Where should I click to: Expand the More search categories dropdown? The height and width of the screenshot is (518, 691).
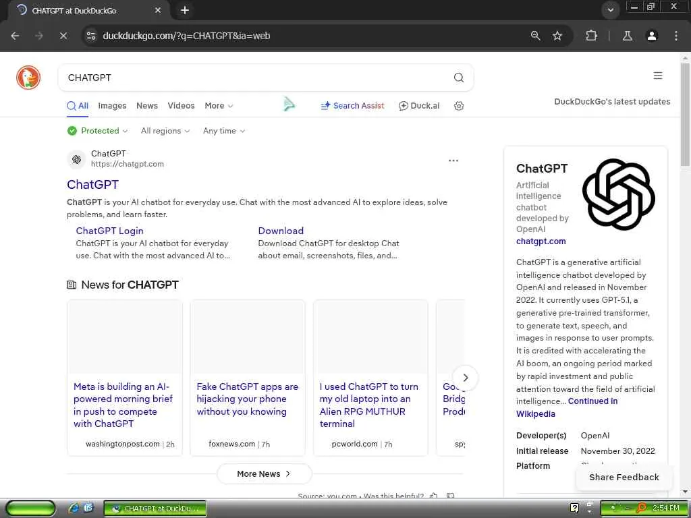[x=219, y=106]
